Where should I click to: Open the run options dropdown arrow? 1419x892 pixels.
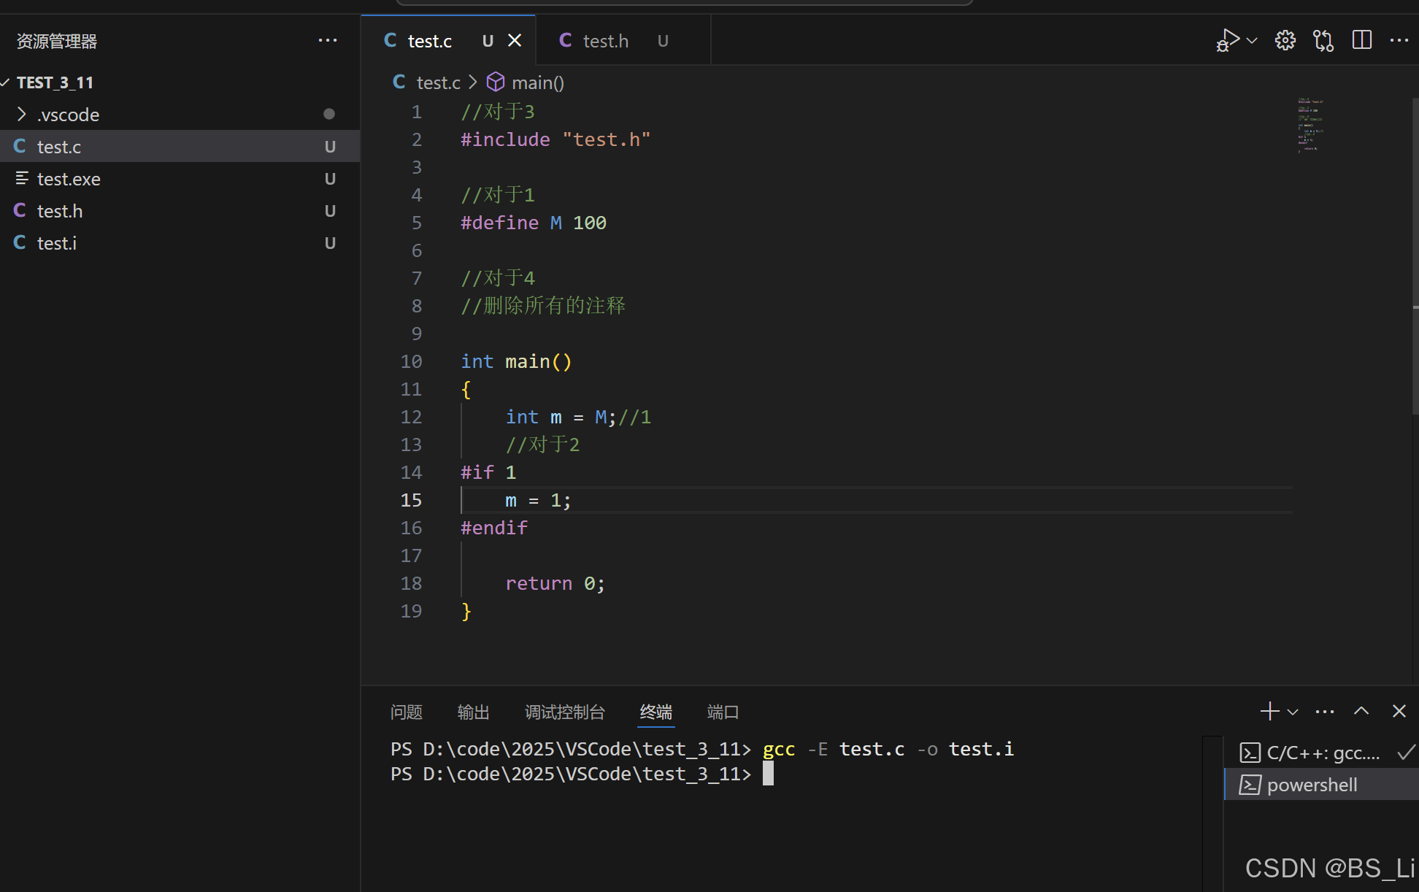point(1253,40)
